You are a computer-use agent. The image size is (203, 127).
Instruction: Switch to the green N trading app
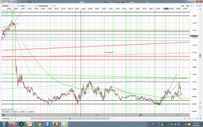coord(64,124)
